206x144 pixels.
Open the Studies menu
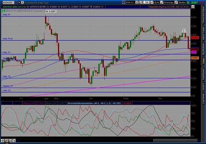(180, 2)
